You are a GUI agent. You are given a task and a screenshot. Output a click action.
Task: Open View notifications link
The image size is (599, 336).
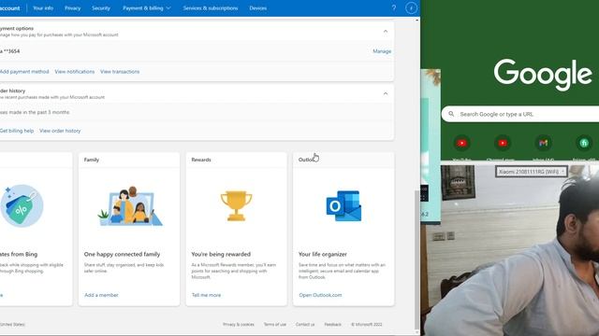click(75, 72)
